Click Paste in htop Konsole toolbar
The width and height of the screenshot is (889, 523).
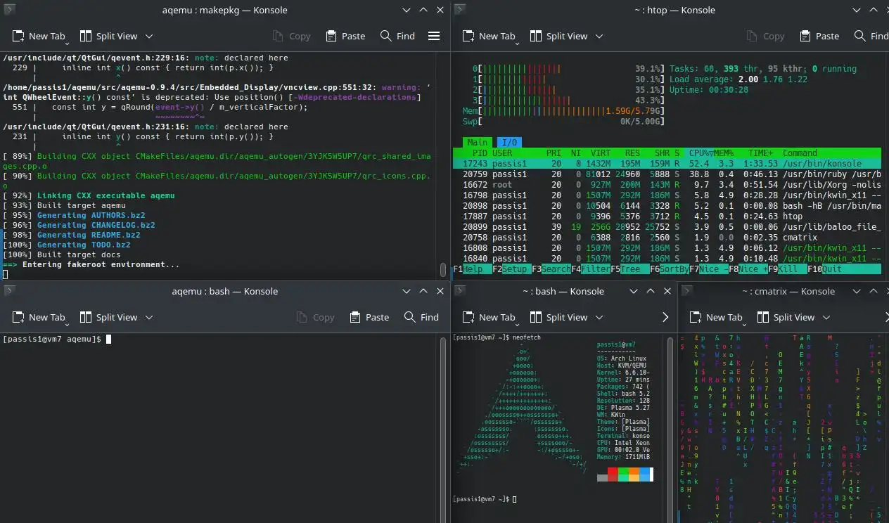[819, 36]
